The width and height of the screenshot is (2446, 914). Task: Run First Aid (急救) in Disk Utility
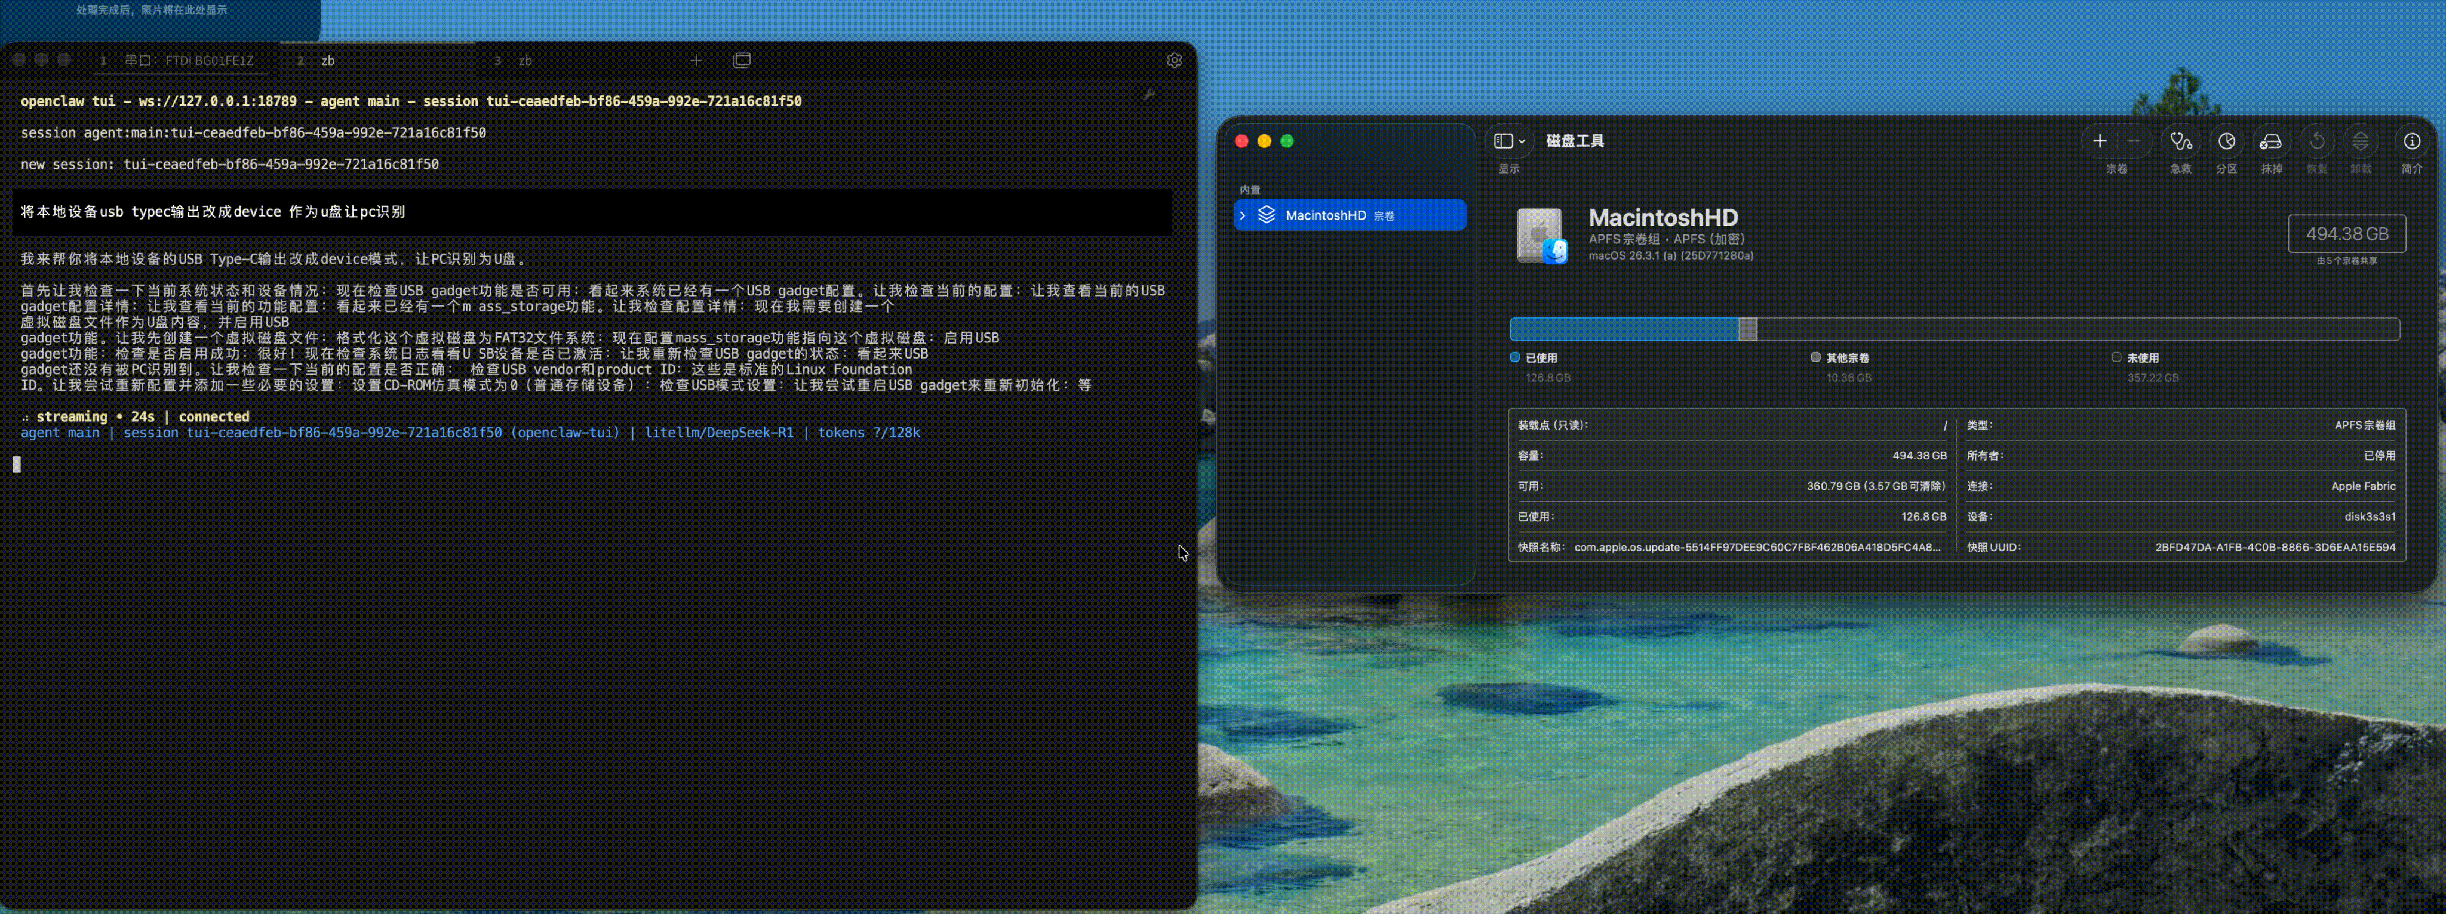point(2181,141)
